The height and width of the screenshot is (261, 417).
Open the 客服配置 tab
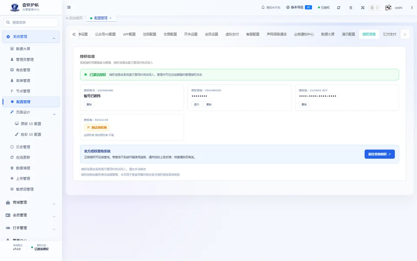(x=253, y=34)
